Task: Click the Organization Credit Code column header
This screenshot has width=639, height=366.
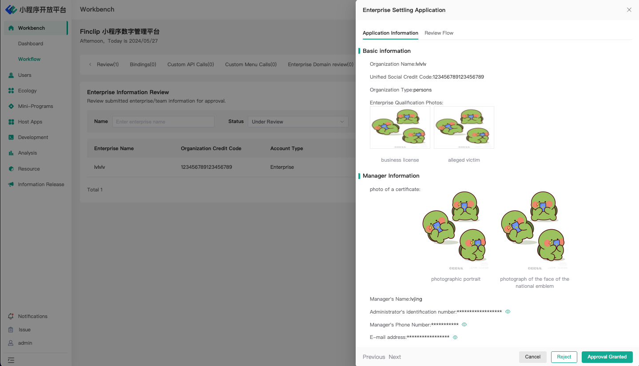Action: tap(211, 148)
